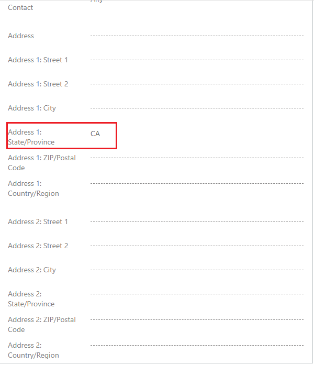The width and height of the screenshot is (314, 365).
Task: Click the Address 2: ZIP/Postal Code field
Action: (x=197, y=319)
